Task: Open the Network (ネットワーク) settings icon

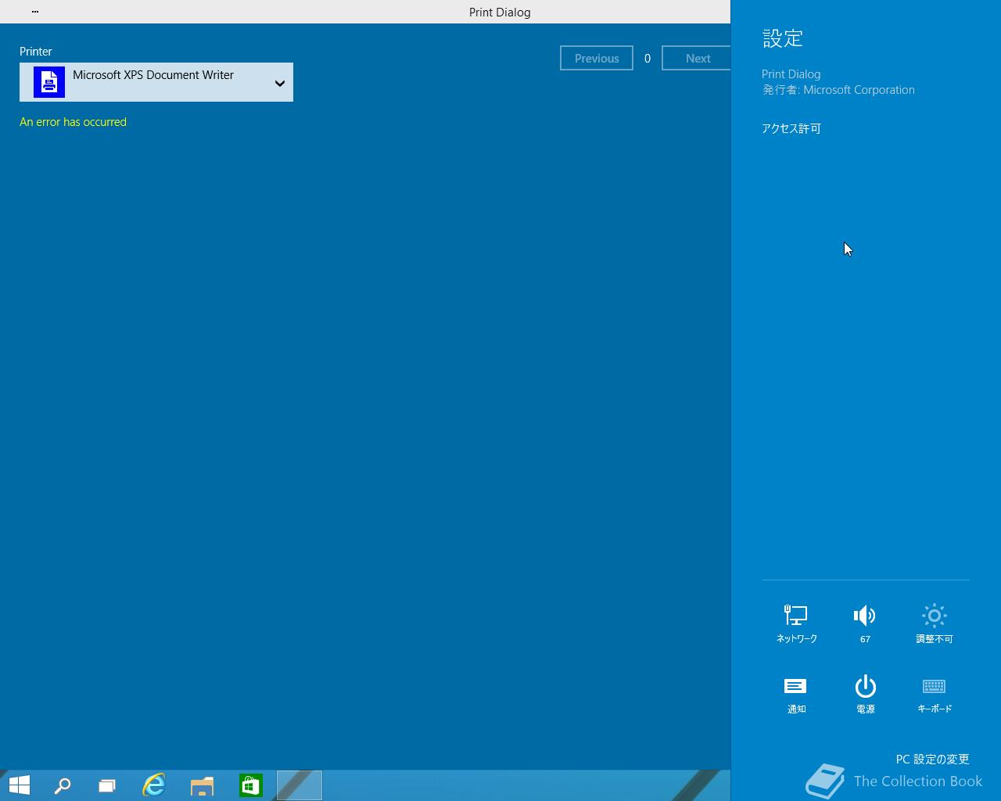Action: click(x=796, y=623)
